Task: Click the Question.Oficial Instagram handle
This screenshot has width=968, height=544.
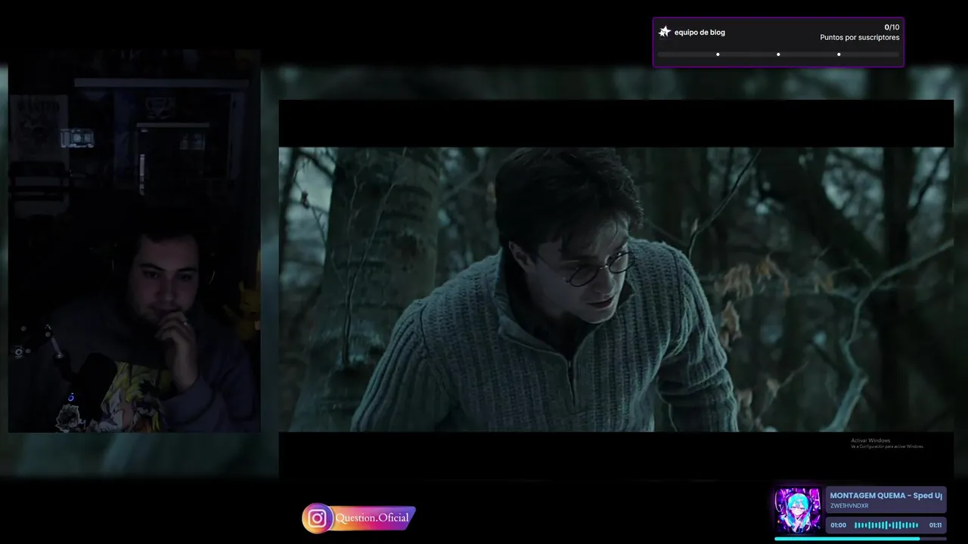Action: click(x=372, y=518)
